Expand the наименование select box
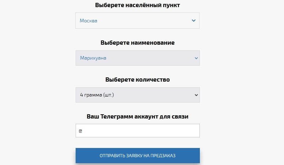The width and height of the screenshot is (284, 165). 137,58
